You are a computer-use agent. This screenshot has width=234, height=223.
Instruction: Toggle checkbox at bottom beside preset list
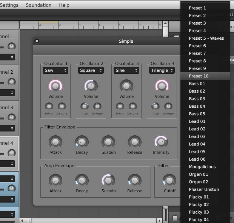175,218
